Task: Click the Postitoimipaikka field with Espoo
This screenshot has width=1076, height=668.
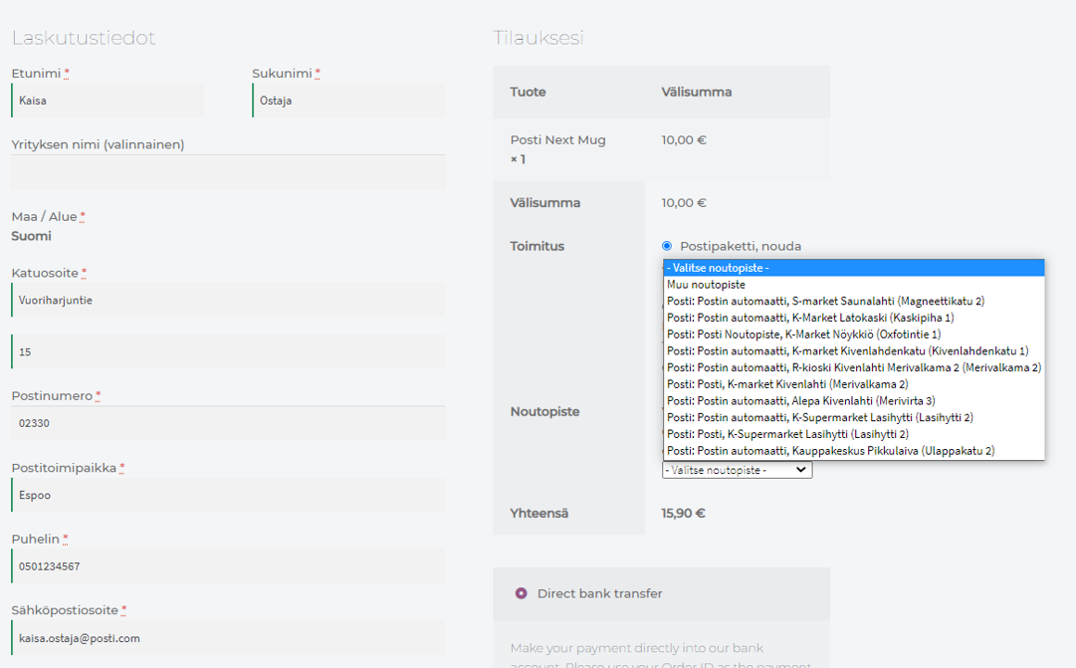Action: [228, 495]
